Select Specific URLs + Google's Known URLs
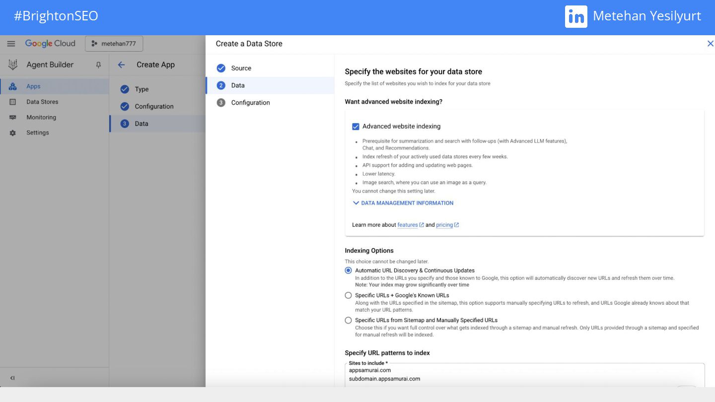This screenshot has height=402, width=715. (348, 295)
